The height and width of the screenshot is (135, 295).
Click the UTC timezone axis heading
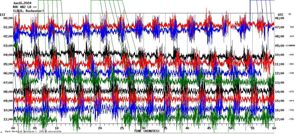click(x=280, y=15)
